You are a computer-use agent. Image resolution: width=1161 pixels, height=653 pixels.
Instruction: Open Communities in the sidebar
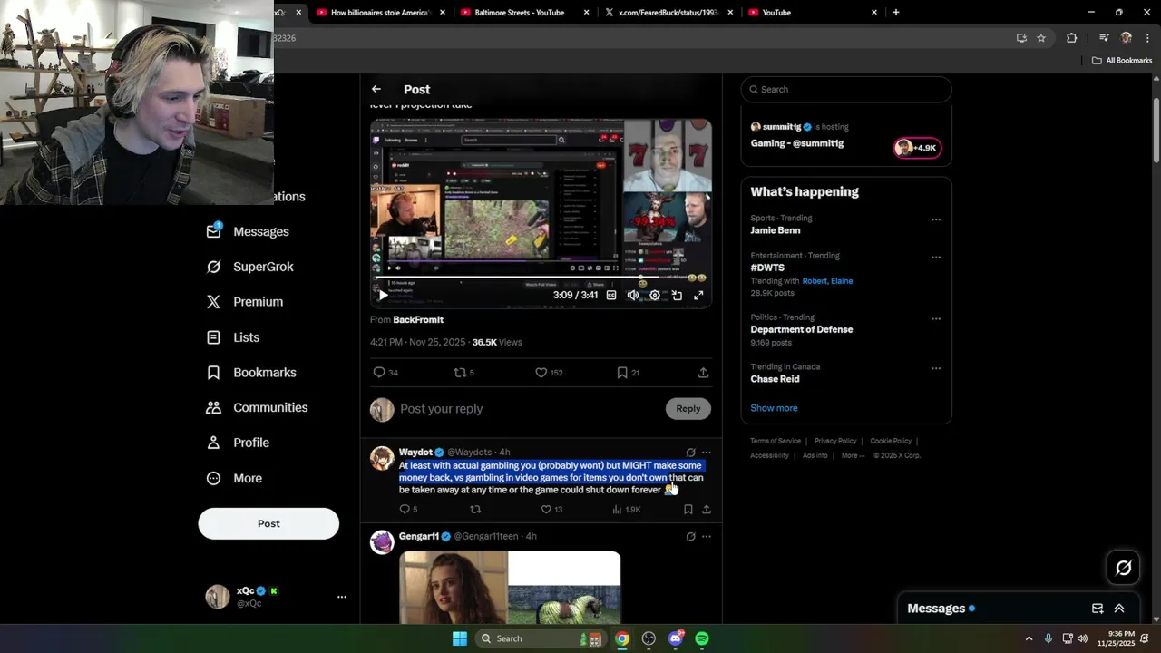(257, 408)
